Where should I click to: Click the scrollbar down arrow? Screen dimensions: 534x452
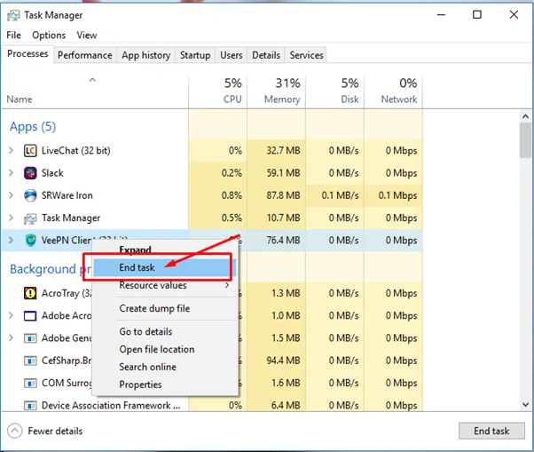(x=525, y=405)
